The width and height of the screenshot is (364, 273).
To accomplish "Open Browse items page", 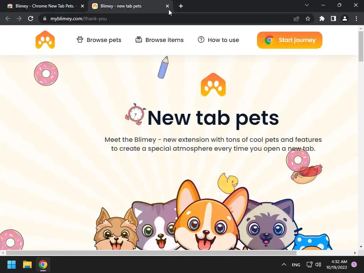I will 160,40.
